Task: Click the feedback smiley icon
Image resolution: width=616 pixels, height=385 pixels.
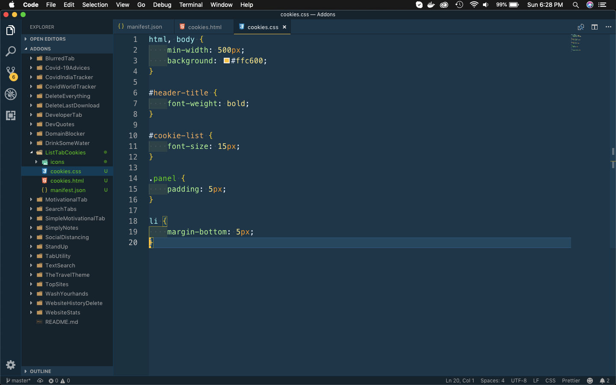Action: pos(590,381)
